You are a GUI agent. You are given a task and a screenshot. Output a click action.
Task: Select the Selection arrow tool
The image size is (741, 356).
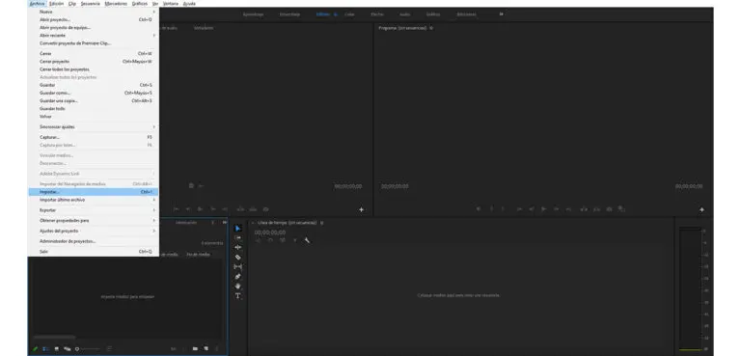[x=237, y=229]
